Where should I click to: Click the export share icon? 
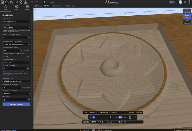pyautogui.click(x=26, y=2)
